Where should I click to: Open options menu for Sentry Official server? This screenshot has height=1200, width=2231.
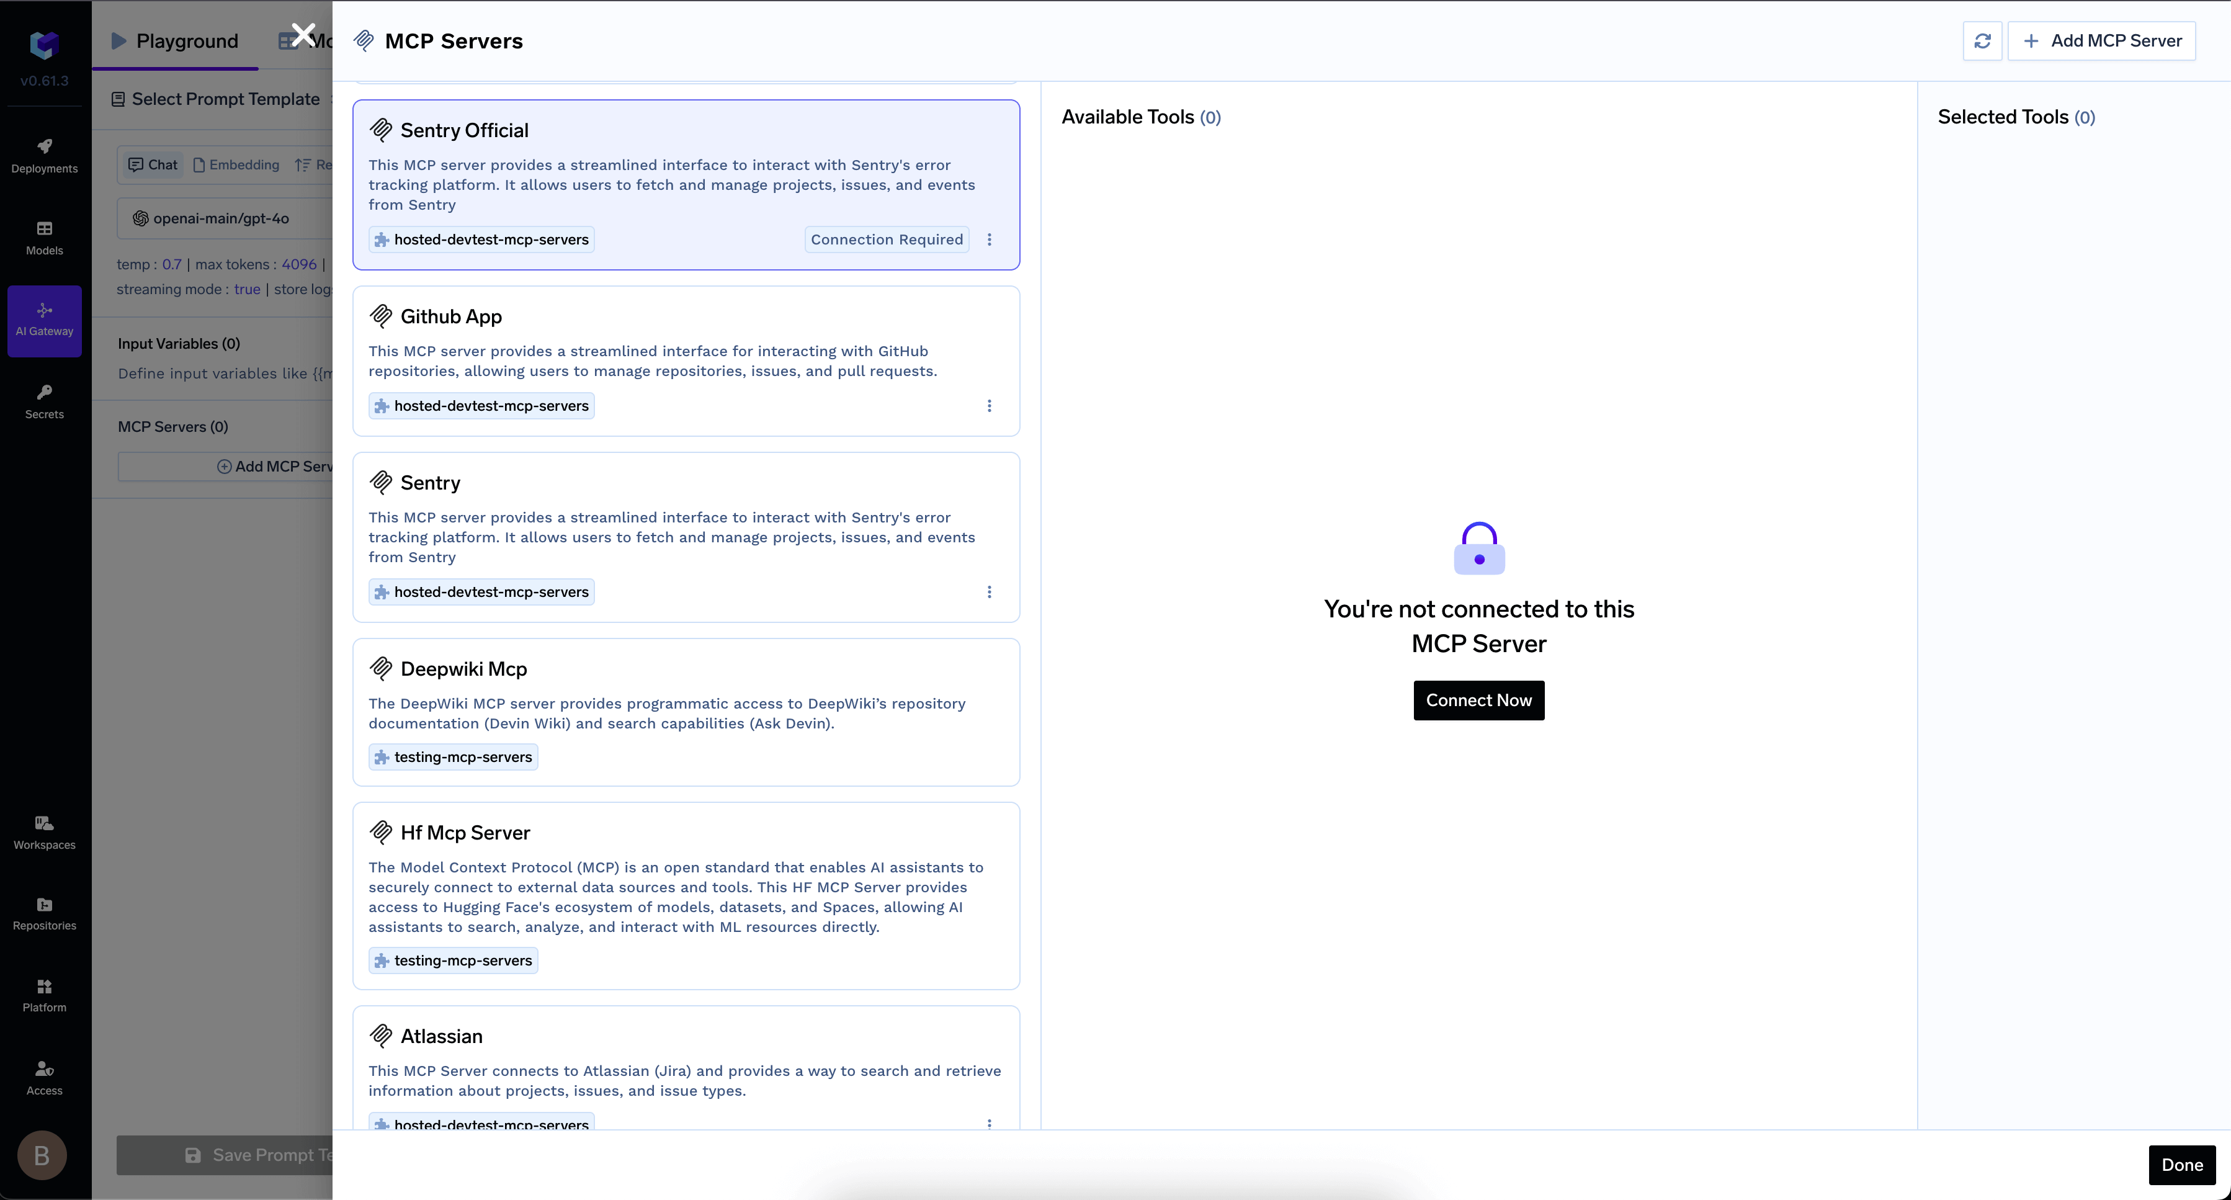[x=989, y=239]
